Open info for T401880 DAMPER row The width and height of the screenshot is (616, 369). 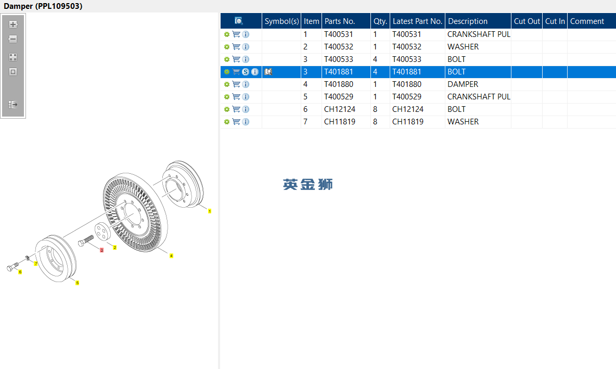coord(246,84)
